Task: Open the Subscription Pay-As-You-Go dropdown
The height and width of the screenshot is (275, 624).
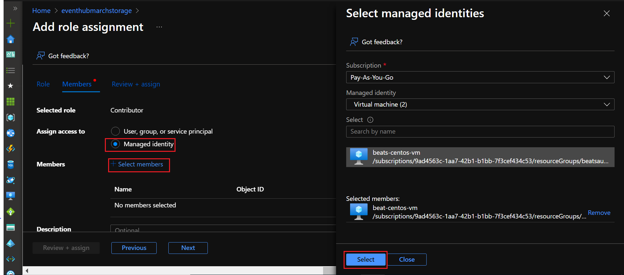Action: click(480, 77)
